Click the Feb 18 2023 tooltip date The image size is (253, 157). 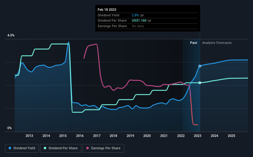pyautogui.click(x=107, y=10)
